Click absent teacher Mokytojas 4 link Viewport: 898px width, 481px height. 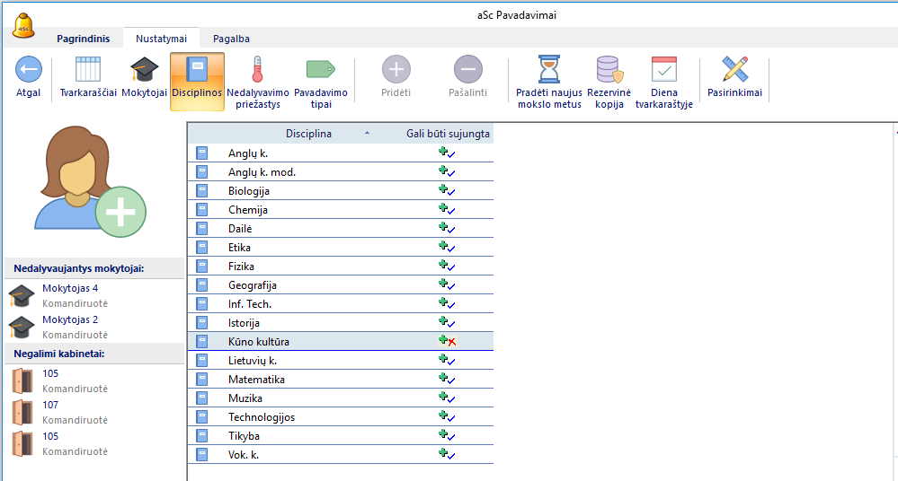pos(70,288)
